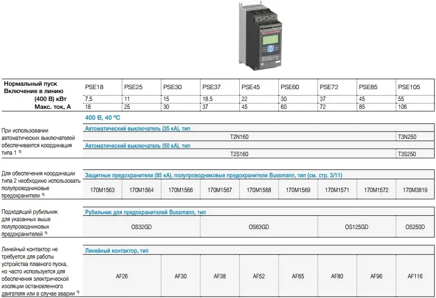The image size is (436, 298).
Task: Select fuse type 170M1569
Action: 298,190
